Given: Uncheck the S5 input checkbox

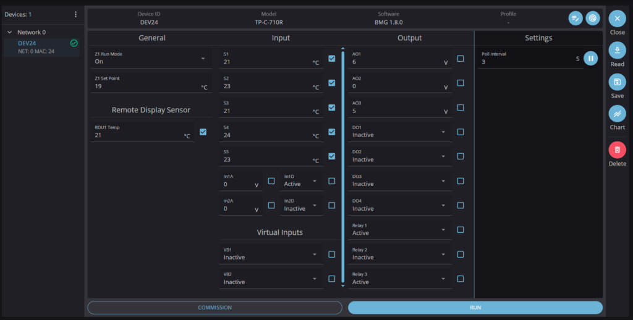Looking at the screenshot, I should (x=331, y=156).
